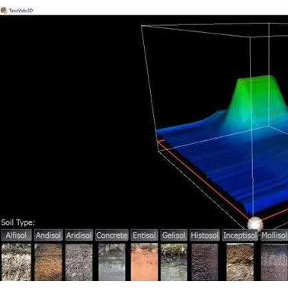Select the Andisol soil type button
The height and width of the screenshot is (288, 288).
(x=48, y=235)
